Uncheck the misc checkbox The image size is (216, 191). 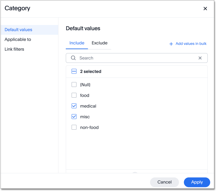coord(74,117)
